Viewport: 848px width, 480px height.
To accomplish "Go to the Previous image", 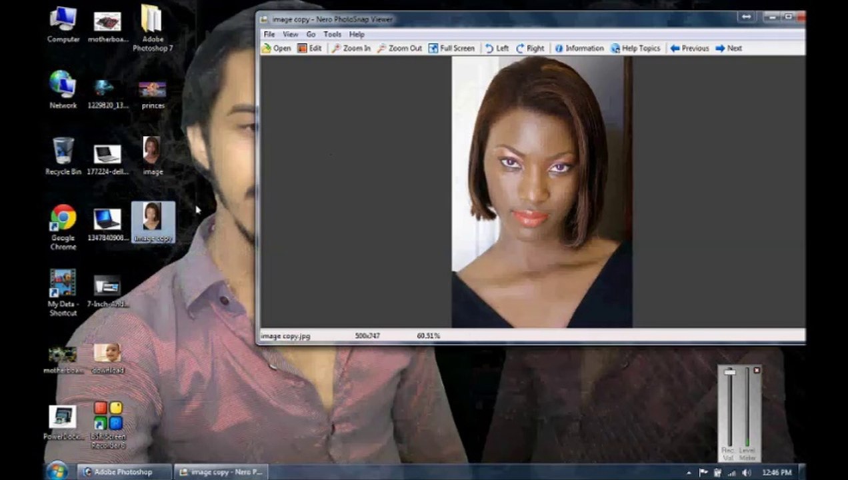I will [x=689, y=48].
